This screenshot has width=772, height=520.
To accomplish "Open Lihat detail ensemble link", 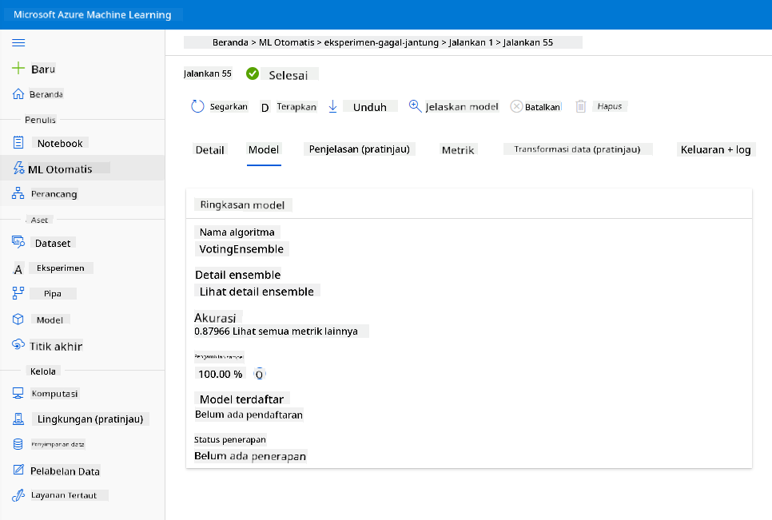I will click(x=257, y=292).
